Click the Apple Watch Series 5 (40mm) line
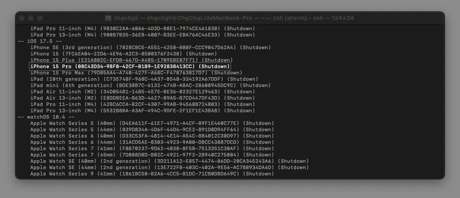This screenshot has width=460, height=198. tap(152, 123)
